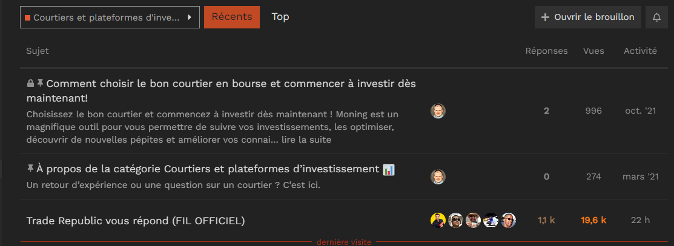Open the notifications bell icon
Viewport: 674px width, 246px height.
656,17
